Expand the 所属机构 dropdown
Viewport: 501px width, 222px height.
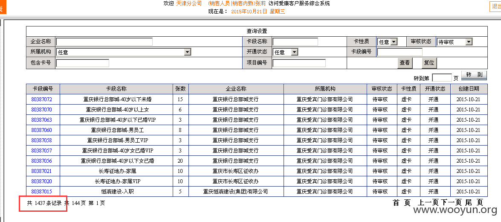(x=123, y=52)
